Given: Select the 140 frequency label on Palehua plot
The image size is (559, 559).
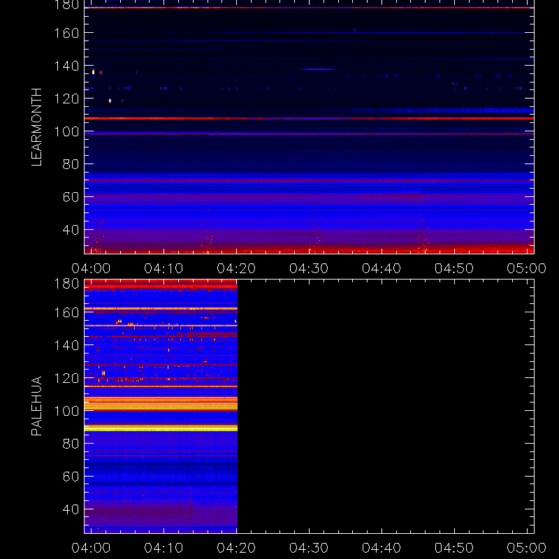Looking at the screenshot, I should point(66,345).
